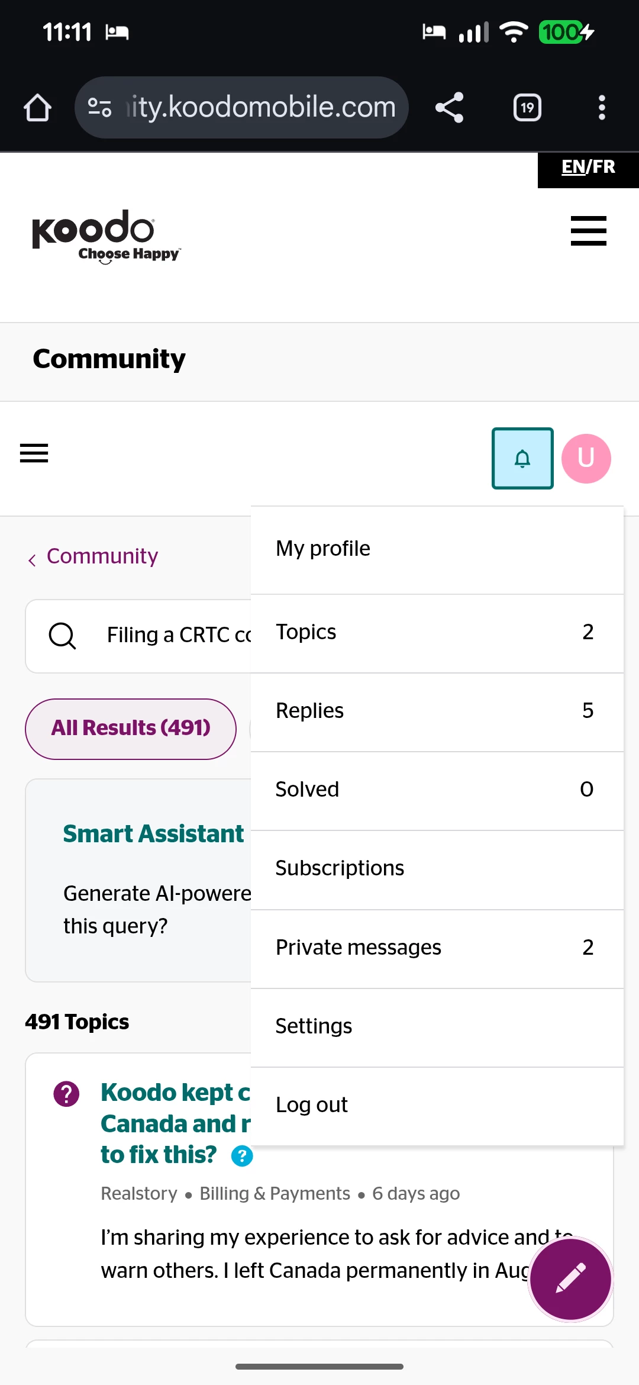Expand the community navigation hamburger menu
Image resolution: width=639 pixels, height=1385 pixels.
click(34, 453)
